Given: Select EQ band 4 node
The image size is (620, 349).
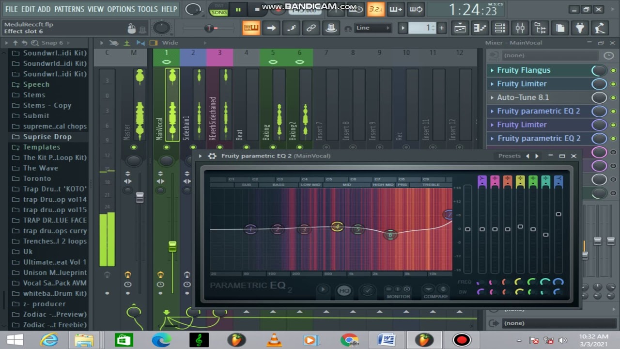Looking at the screenshot, I should pyautogui.click(x=337, y=226).
